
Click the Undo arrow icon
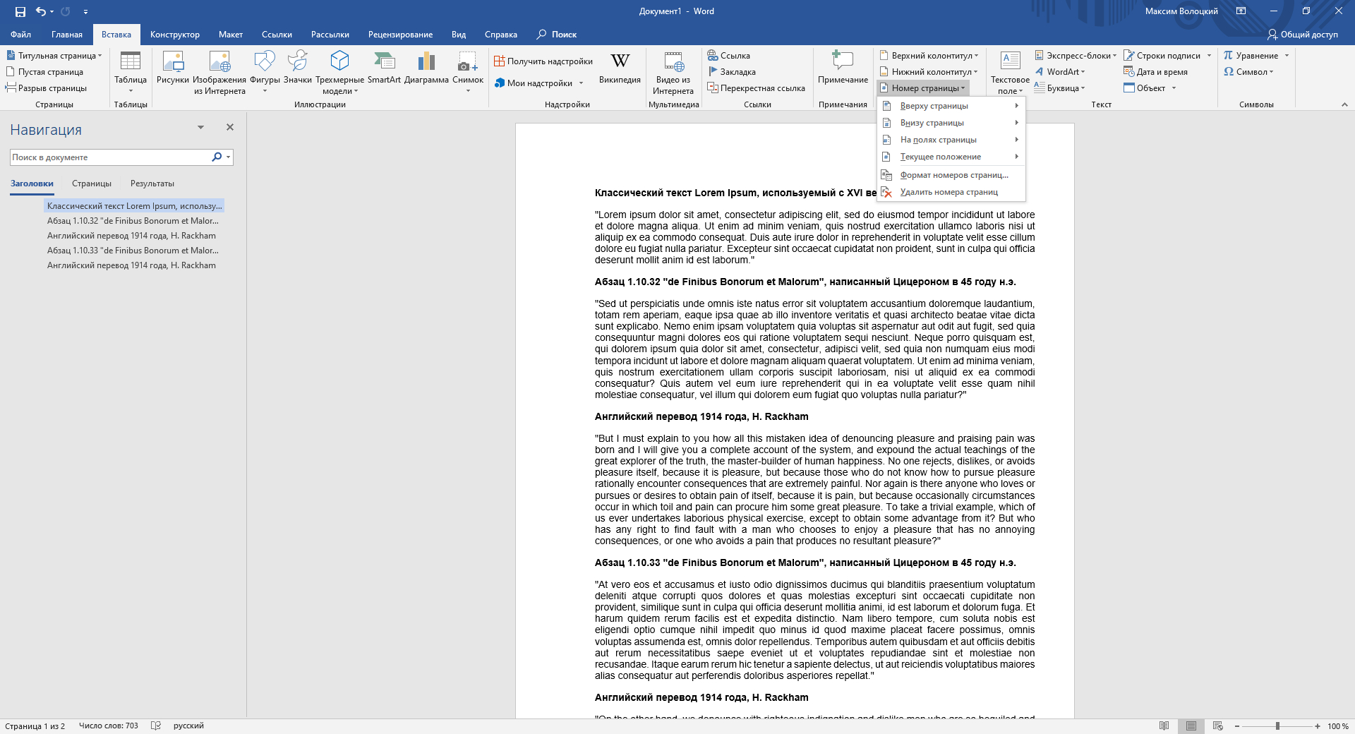[x=41, y=11]
